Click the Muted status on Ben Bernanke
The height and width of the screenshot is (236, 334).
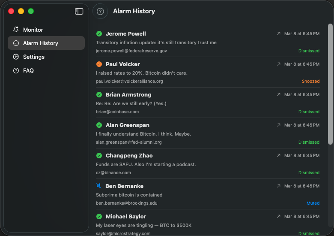313,203
